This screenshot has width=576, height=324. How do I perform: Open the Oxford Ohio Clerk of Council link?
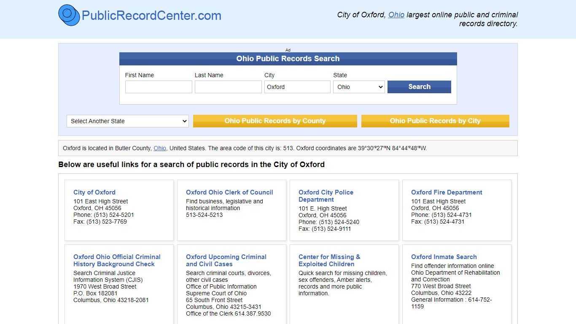pyautogui.click(x=229, y=192)
